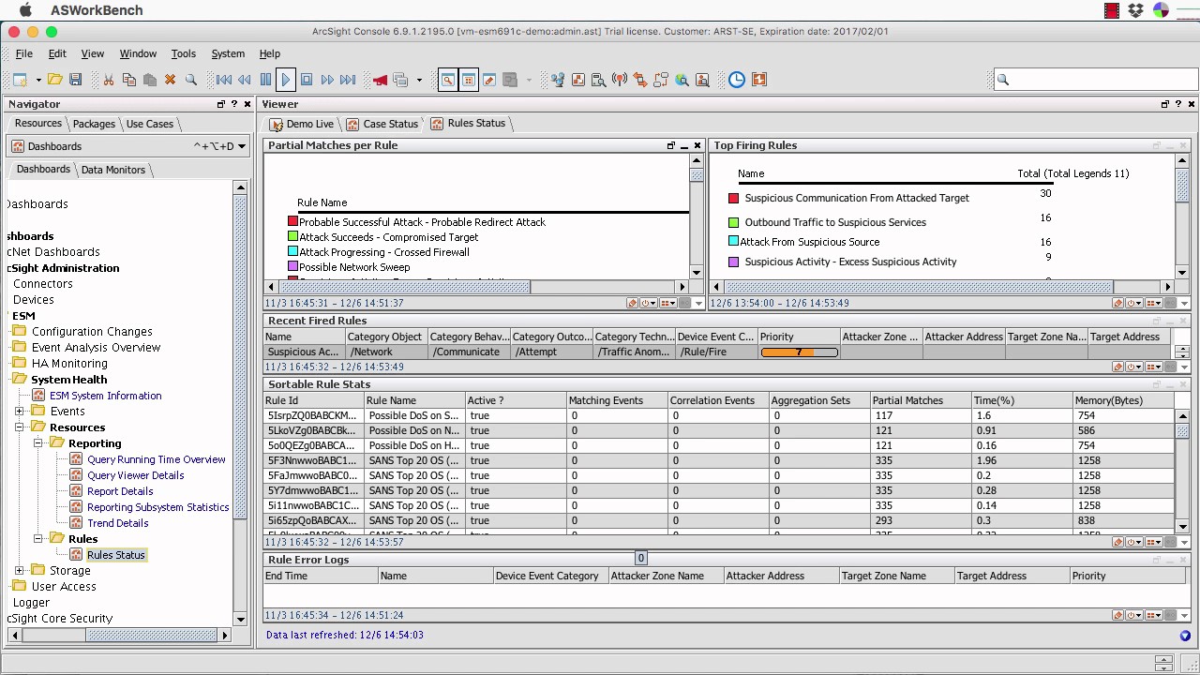Viewport: 1200px width, 675px height.
Task: Click the orange Priority bar in Recent Fired Rules
Action: [799, 352]
